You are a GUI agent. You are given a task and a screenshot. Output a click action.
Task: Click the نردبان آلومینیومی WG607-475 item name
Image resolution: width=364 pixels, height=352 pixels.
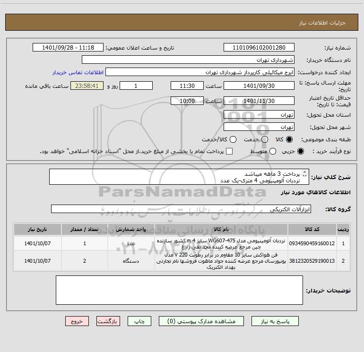(x=221, y=244)
